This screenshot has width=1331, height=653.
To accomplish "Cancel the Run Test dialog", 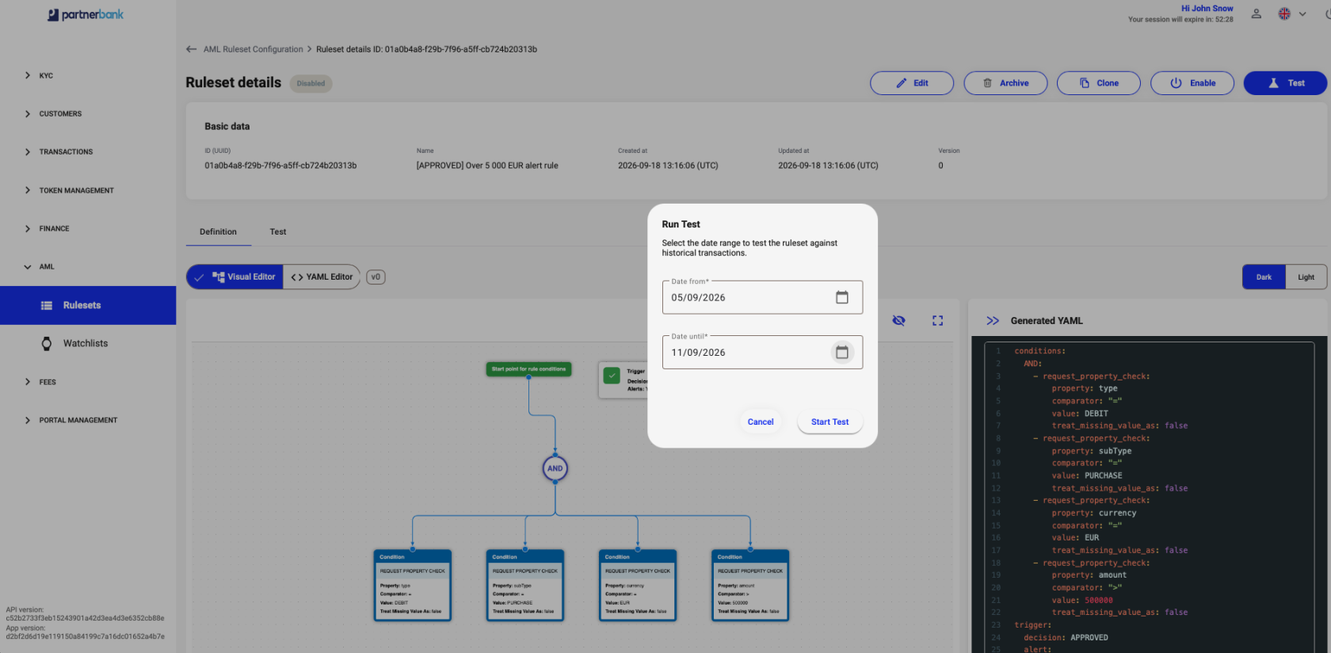I will click(x=761, y=422).
